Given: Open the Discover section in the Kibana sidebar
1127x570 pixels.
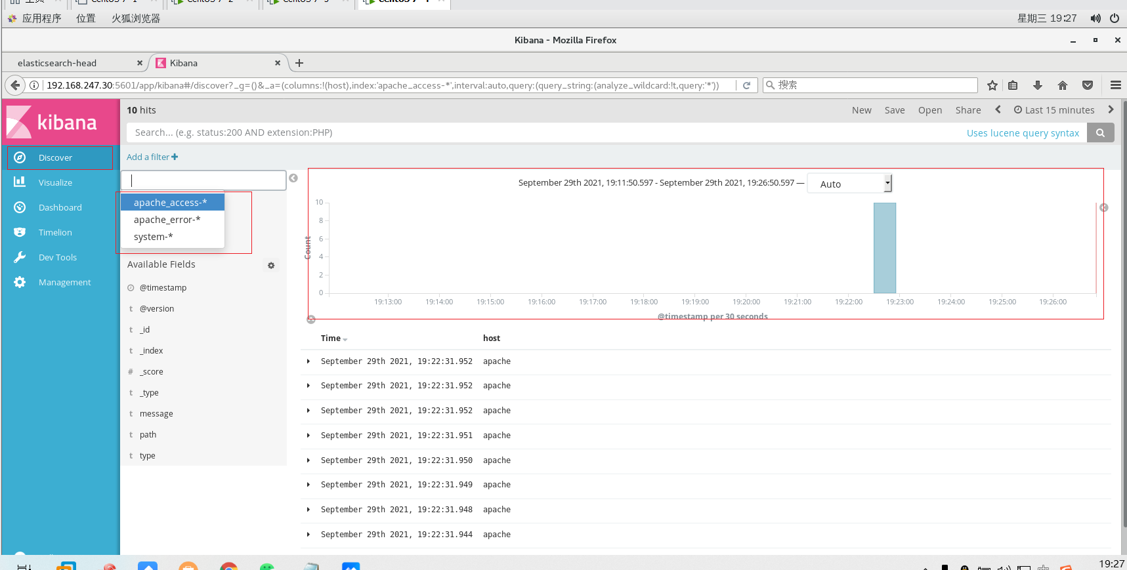Looking at the screenshot, I should point(60,157).
